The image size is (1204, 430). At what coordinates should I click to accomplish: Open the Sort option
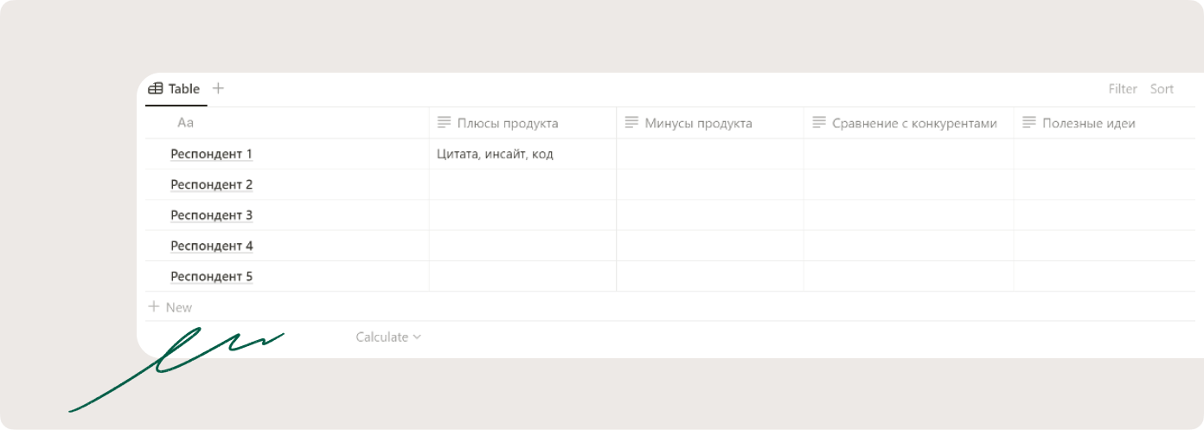[x=1162, y=88]
